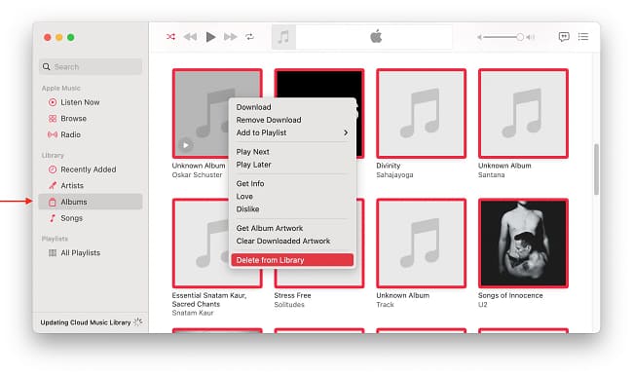
Task: Focus the Search field
Action: click(91, 66)
